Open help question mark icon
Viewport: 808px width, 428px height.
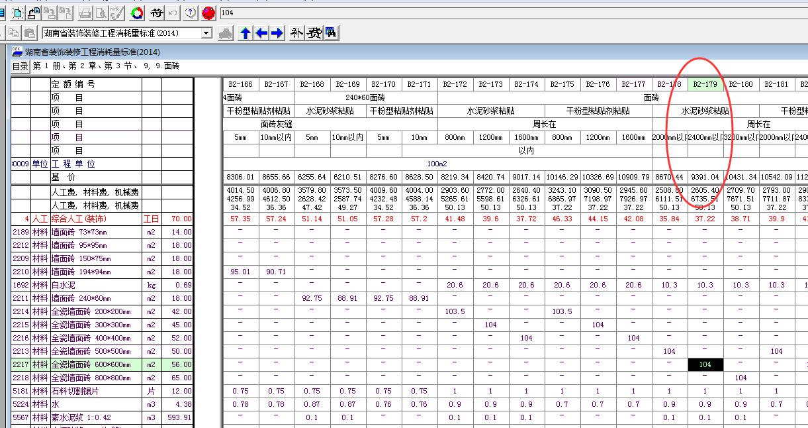click(191, 13)
